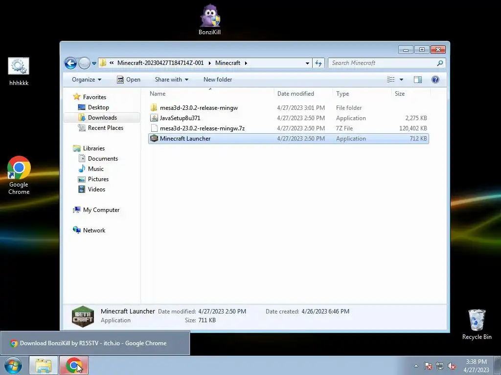This screenshot has width=501, height=375.
Task: Click the folder icon in address bar
Action: click(x=103, y=63)
